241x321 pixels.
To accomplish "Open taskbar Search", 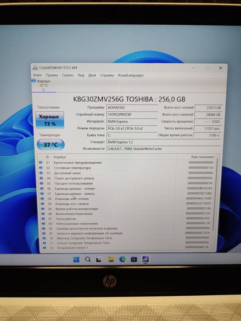I will [x=88, y=260].
